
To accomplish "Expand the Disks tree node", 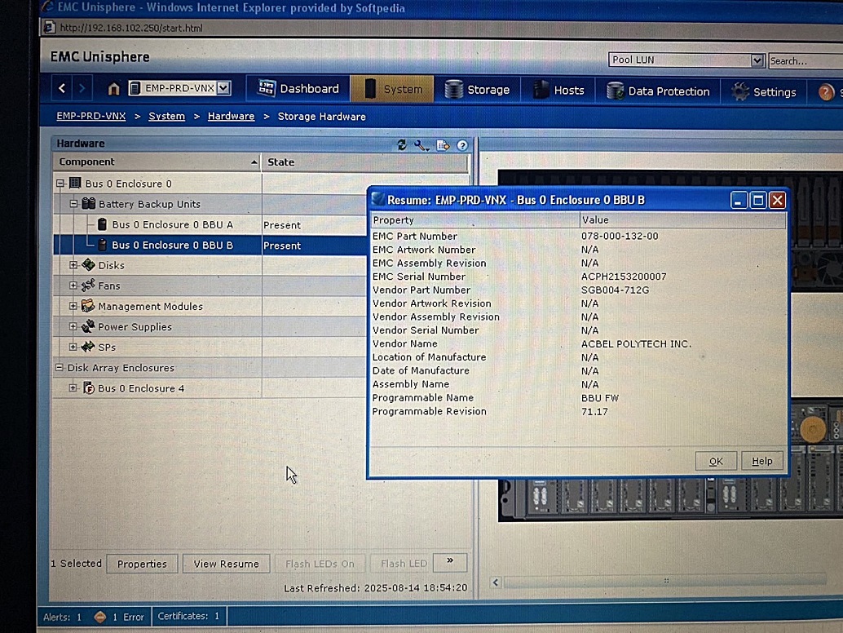I will tap(73, 265).
